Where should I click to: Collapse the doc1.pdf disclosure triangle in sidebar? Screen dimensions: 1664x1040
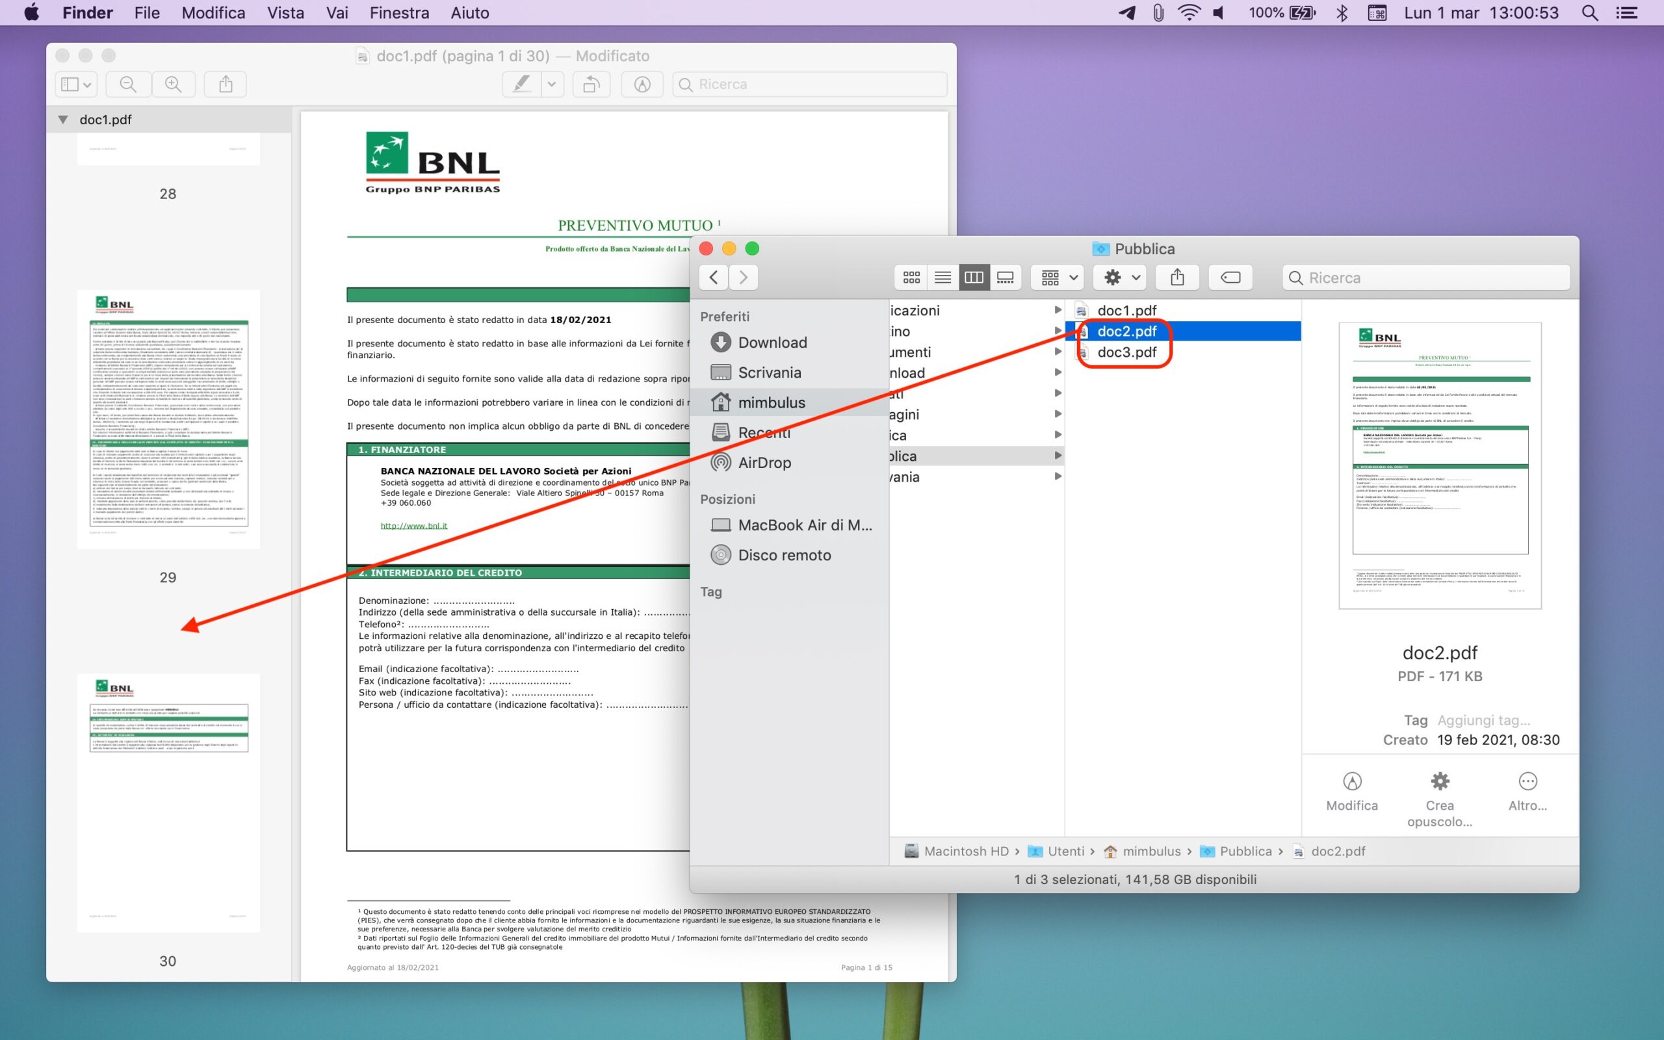point(63,120)
